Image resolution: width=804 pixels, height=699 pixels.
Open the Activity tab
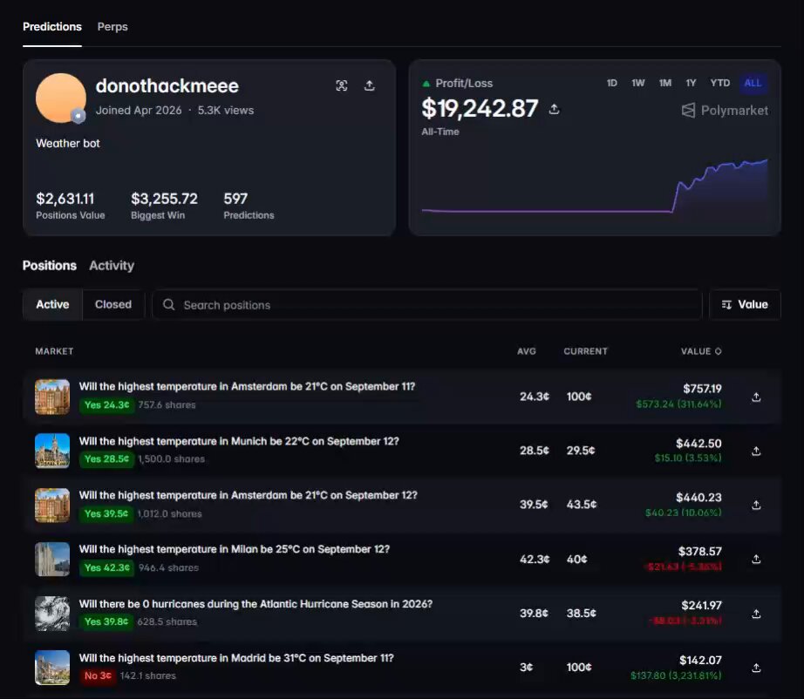[112, 266]
